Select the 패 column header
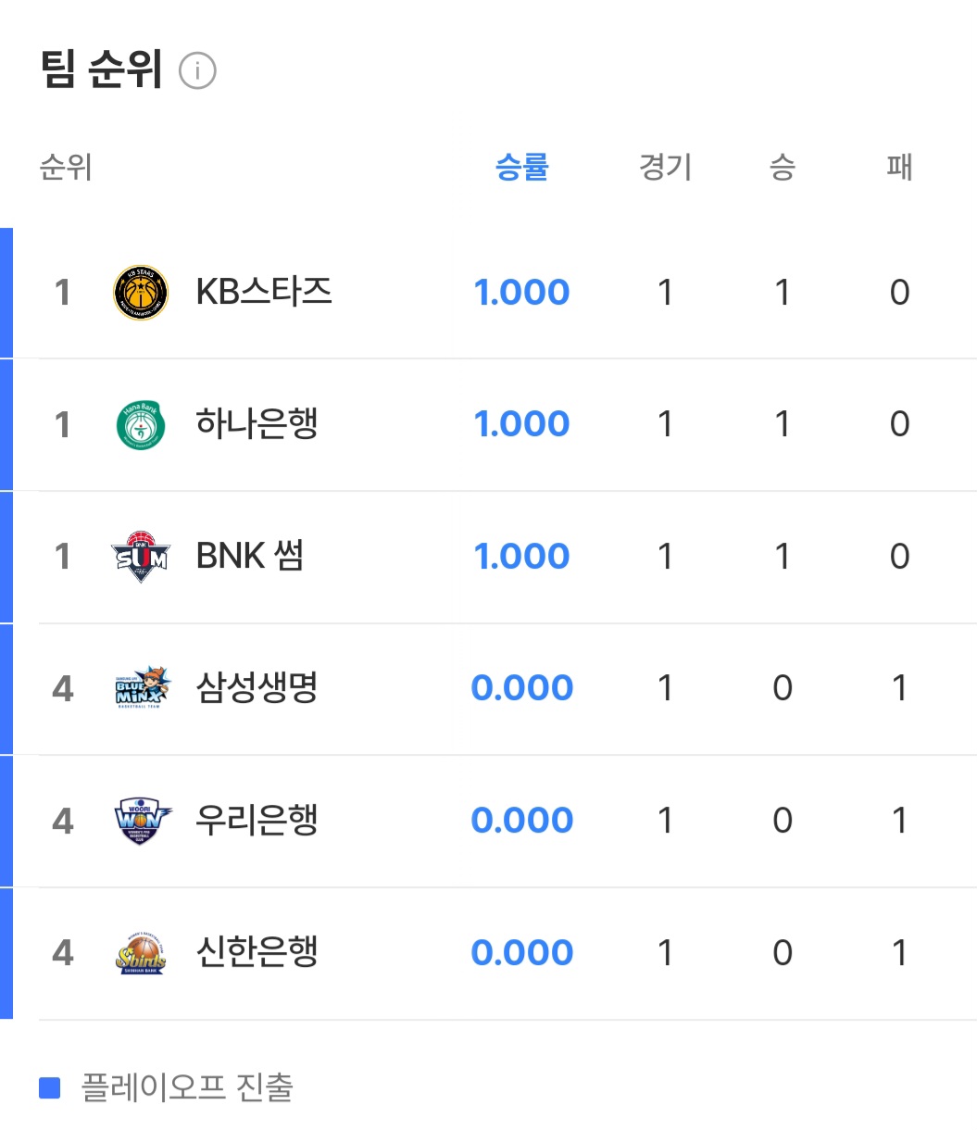 pos(899,168)
